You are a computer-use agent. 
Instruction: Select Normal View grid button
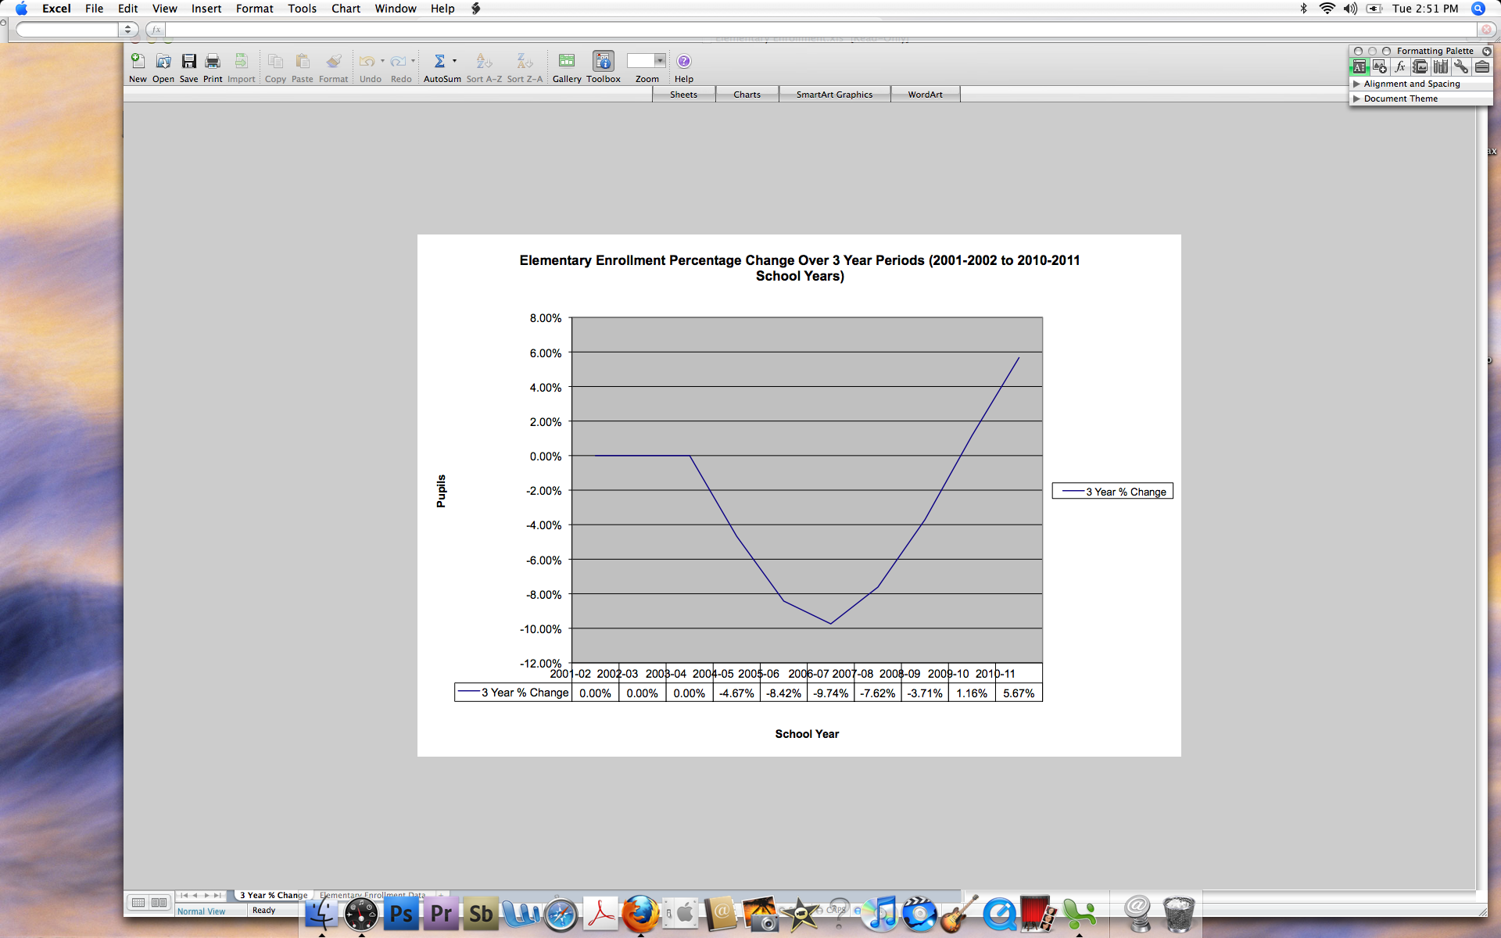138,903
